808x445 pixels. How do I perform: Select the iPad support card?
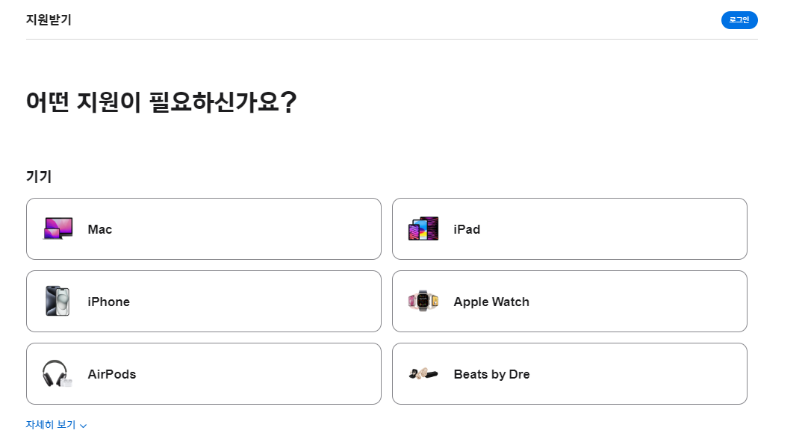pyautogui.click(x=570, y=228)
